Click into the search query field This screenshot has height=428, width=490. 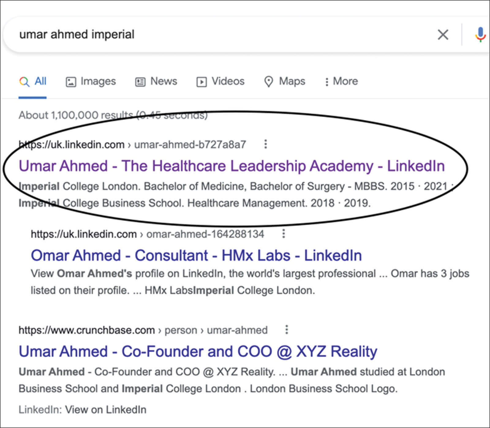214,35
